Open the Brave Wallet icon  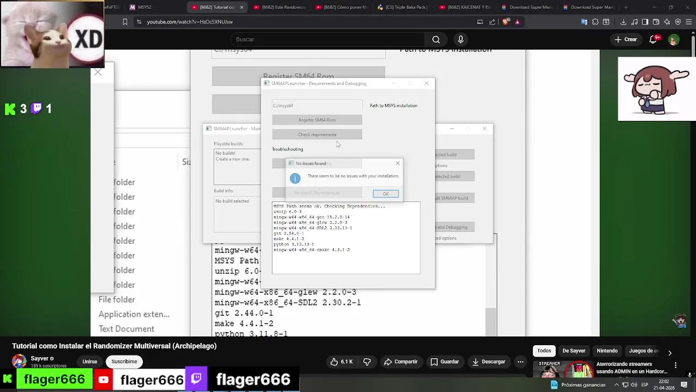pyautogui.click(x=656, y=22)
